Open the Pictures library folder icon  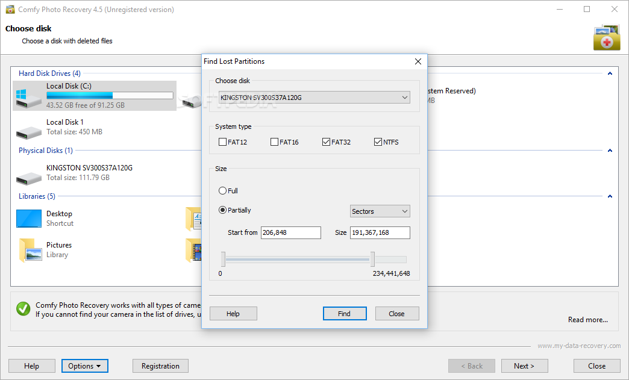(x=30, y=250)
